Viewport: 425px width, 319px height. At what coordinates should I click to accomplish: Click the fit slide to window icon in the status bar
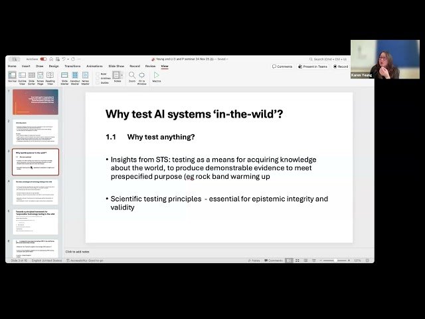367,261
